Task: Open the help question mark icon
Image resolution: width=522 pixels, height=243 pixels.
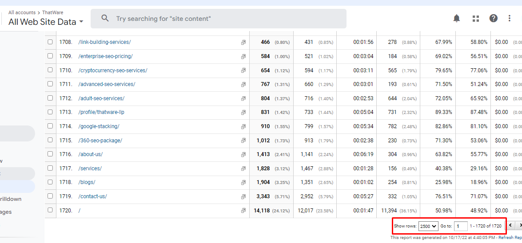Action: 494,18
